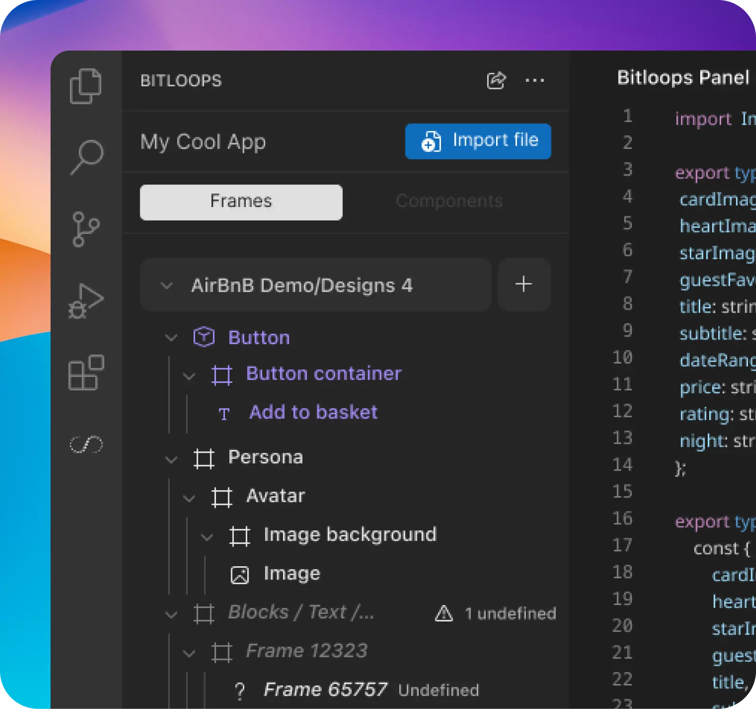Switch to the Components tab
The height and width of the screenshot is (709, 756).
(x=449, y=201)
